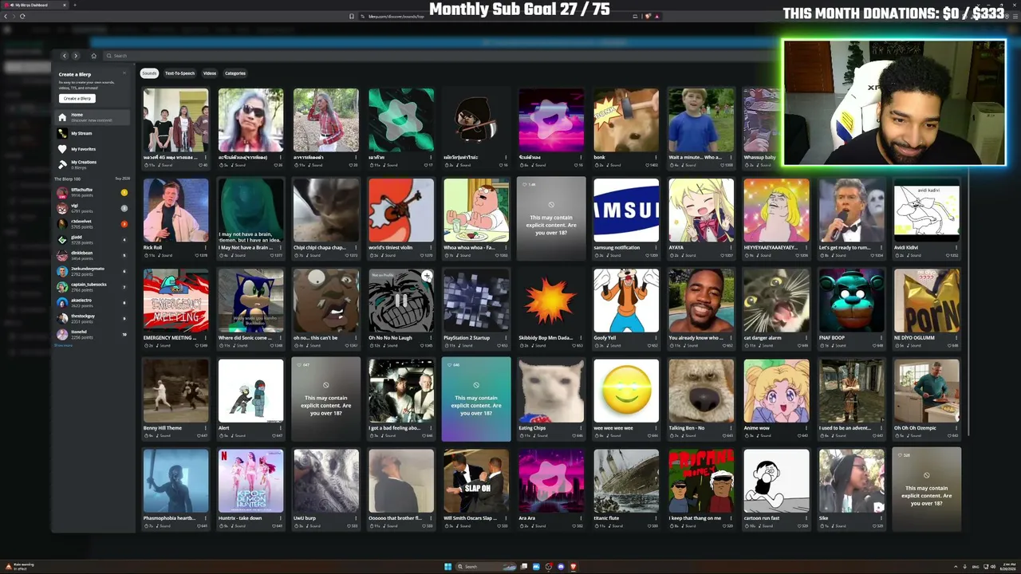Viewport: 1021px width, 574px height.
Task: Select the Sounds tab
Action: [x=149, y=73]
